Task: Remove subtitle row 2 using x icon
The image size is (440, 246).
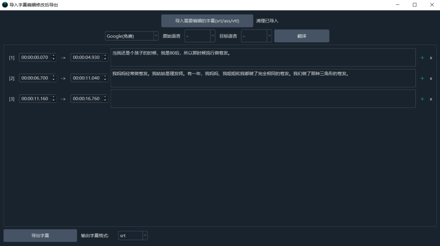Action: point(431,78)
